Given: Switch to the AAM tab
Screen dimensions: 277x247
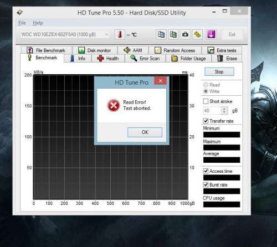Looking at the screenshot, I should 133,50.
